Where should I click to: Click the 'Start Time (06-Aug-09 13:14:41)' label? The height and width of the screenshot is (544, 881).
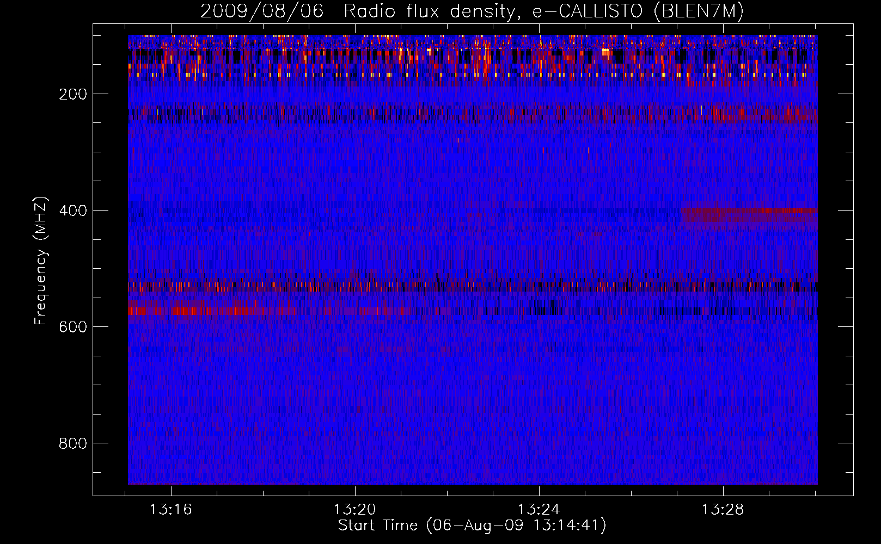coord(472,526)
